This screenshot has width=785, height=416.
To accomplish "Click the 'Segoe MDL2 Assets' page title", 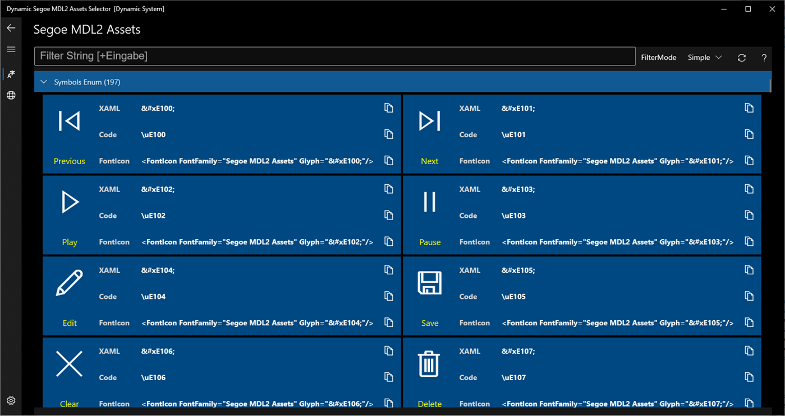I will coord(87,30).
